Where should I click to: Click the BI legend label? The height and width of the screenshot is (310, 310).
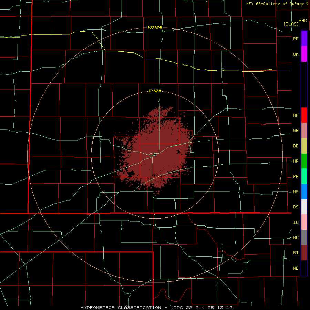296,253
